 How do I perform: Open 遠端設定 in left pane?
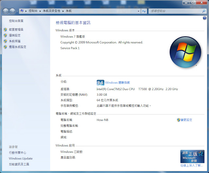pos(15,35)
